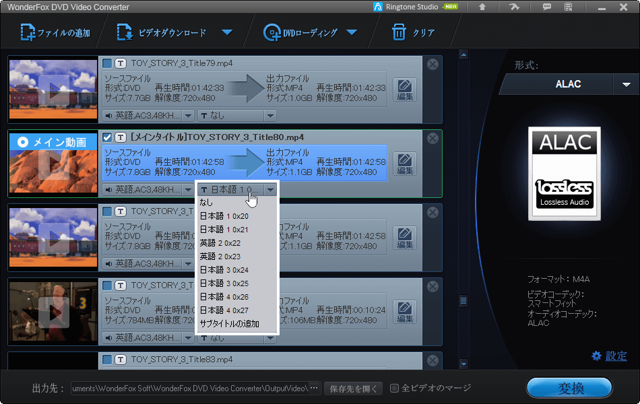Expand the DVDローディング dropdown arrow

point(352,32)
